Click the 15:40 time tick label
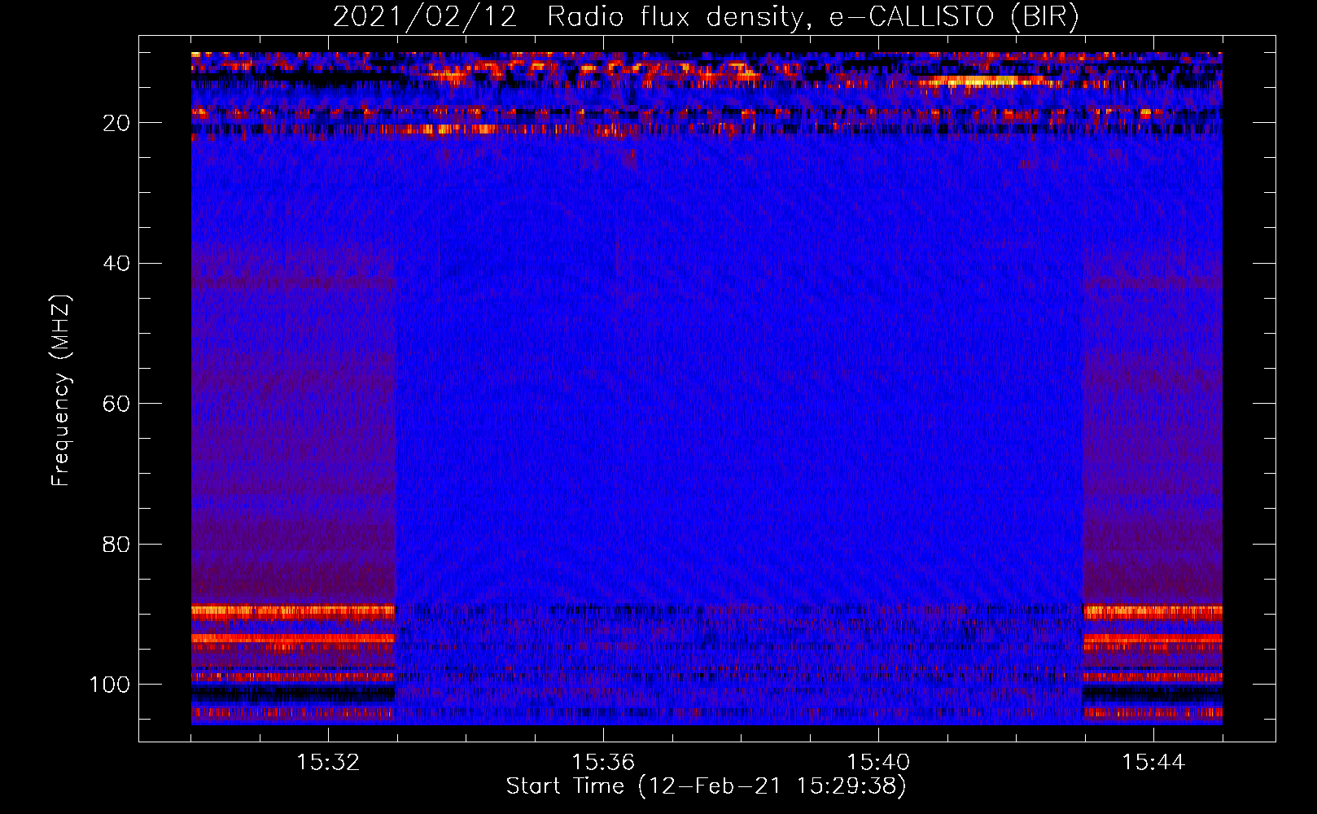Viewport: 1317px width, 814px height. point(878,763)
